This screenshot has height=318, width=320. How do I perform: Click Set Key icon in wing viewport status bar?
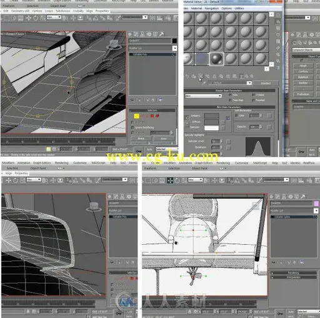[139, 151]
